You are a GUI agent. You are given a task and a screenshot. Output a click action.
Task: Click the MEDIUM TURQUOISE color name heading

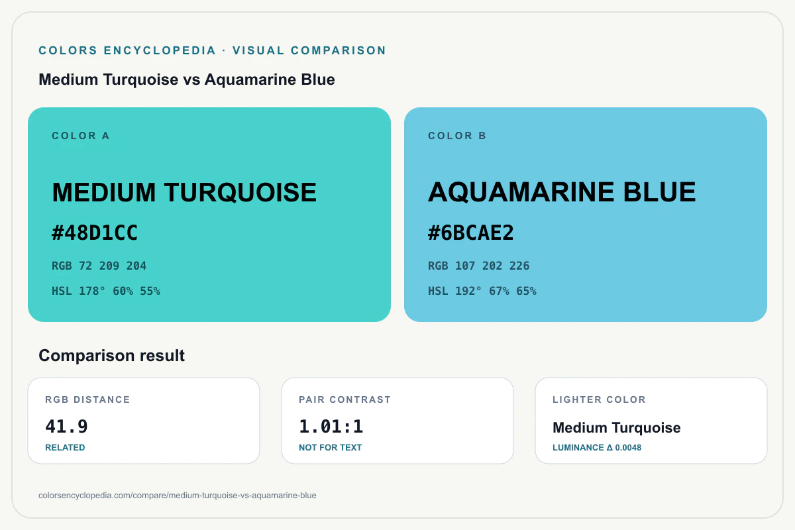click(x=184, y=192)
